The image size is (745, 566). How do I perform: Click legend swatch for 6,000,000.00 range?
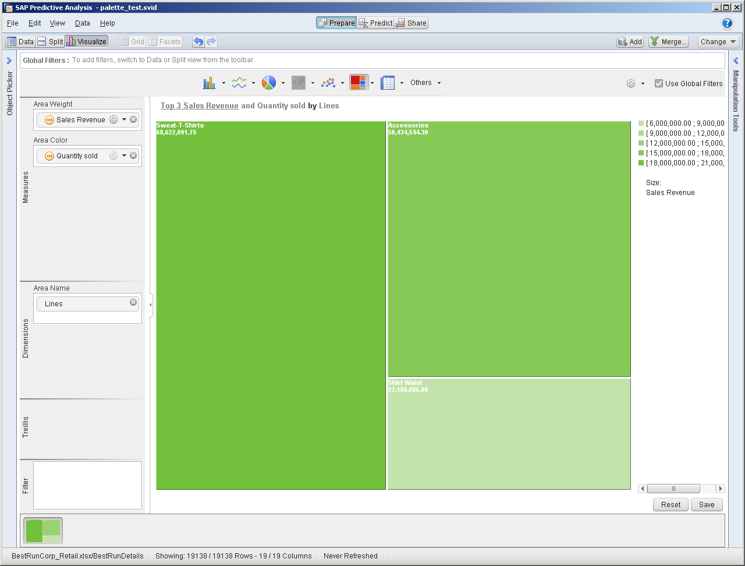tap(641, 123)
